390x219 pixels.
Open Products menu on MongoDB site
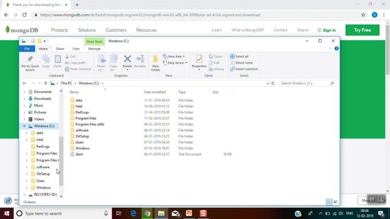point(60,30)
